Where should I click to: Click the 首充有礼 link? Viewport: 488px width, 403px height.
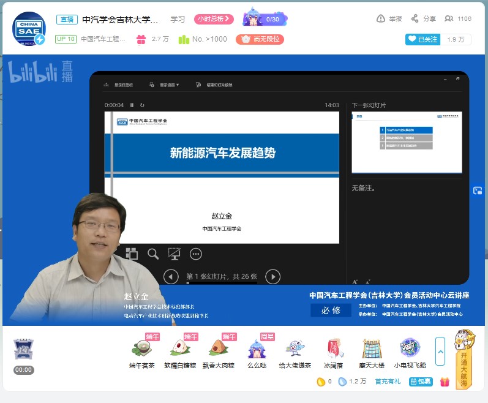[388, 382]
